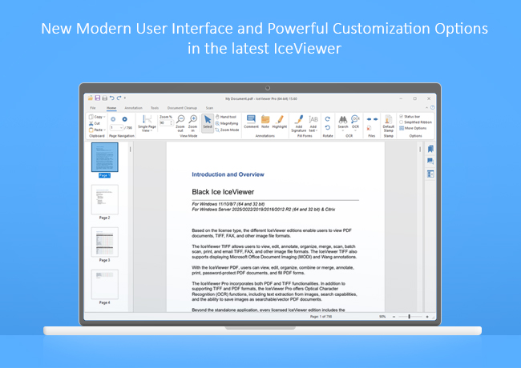Adjust the status bar zoom slider handle
The width and height of the screenshot is (521, 368).
pyautogui.click(x=409, y=317)
